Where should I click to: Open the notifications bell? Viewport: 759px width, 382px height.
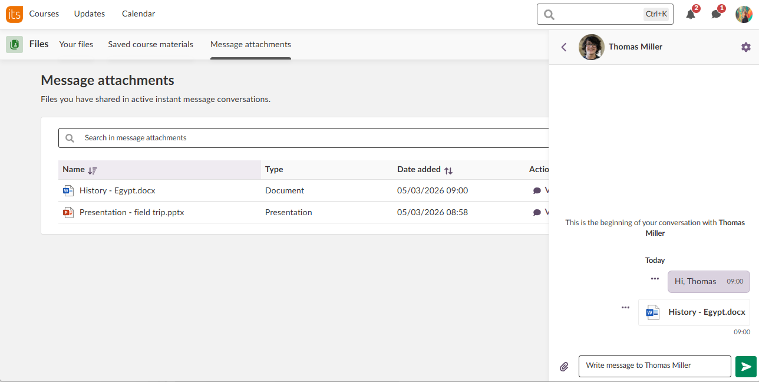tap(691, 14)
